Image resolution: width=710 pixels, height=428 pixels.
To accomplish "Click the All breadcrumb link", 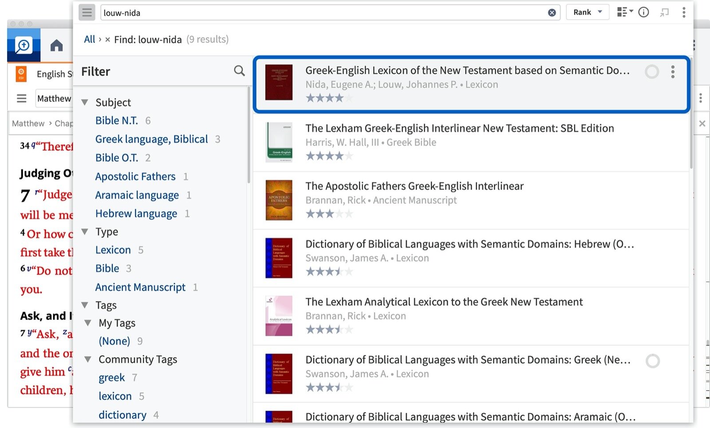I will click(x=90, y=39).
